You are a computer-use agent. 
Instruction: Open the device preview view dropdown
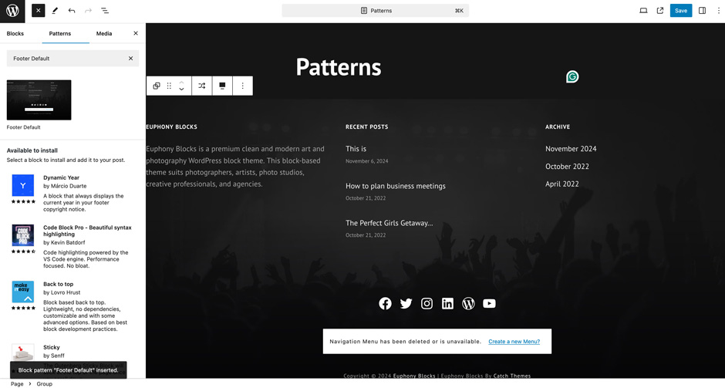coord(643,11)
